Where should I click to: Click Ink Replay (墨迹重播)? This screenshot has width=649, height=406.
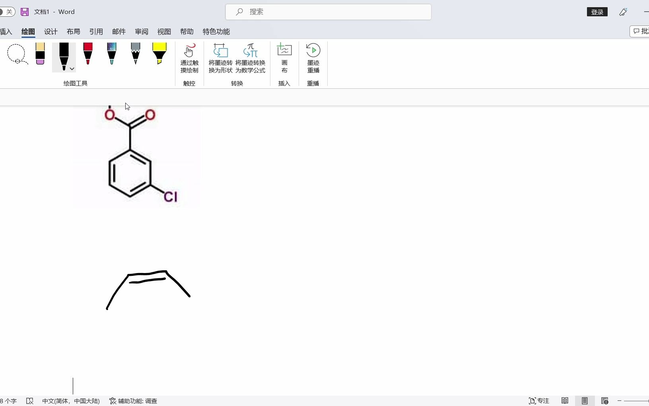tap(313, 59)
